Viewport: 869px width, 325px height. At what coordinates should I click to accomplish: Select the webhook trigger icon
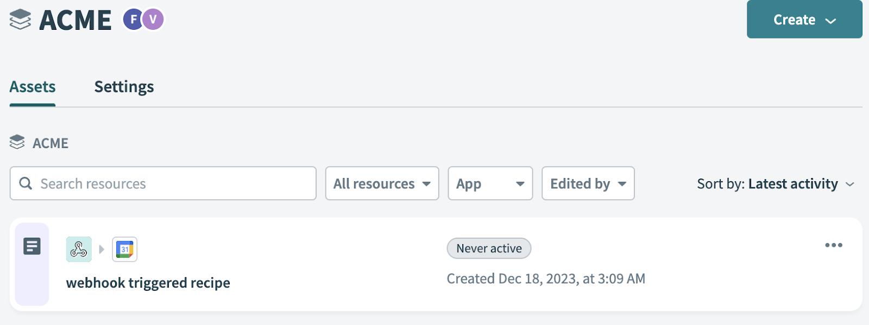(x=79, y=248)
